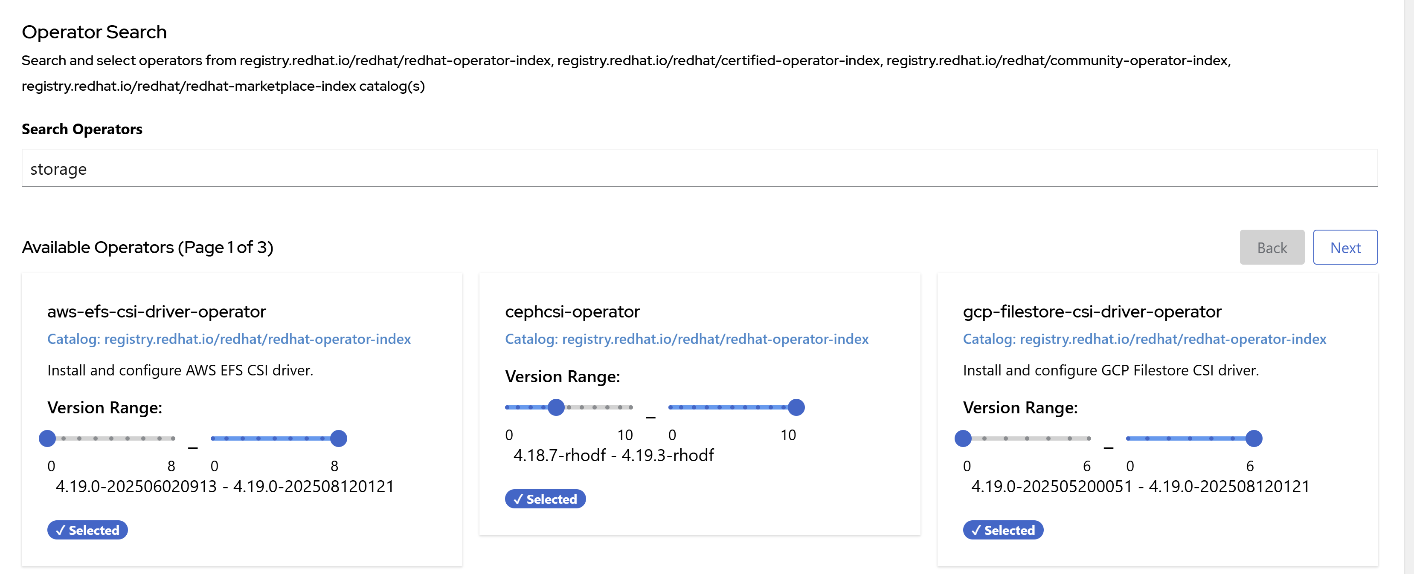The height and width of the screenshot is (574, 1414).
Task: Click the right end of cephcsi minimum slider track
Action: 631,407
